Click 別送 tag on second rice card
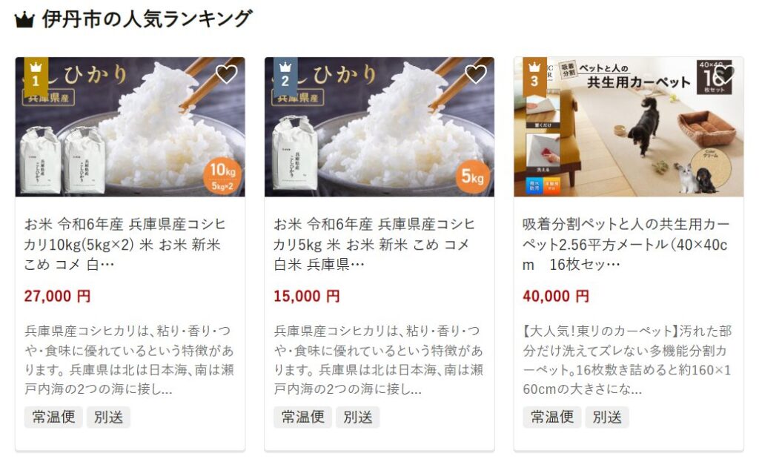 point(358,417)
